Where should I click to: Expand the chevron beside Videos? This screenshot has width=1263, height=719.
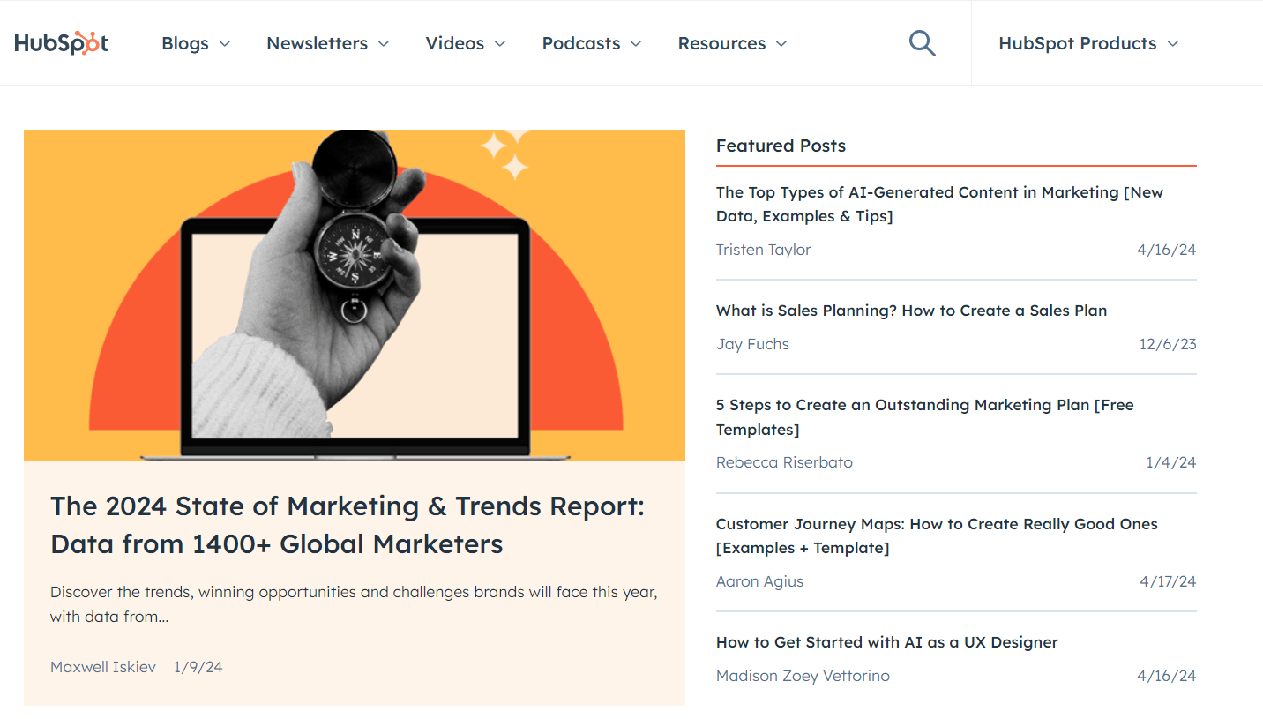pyautogui.click(x=499, y=44)
